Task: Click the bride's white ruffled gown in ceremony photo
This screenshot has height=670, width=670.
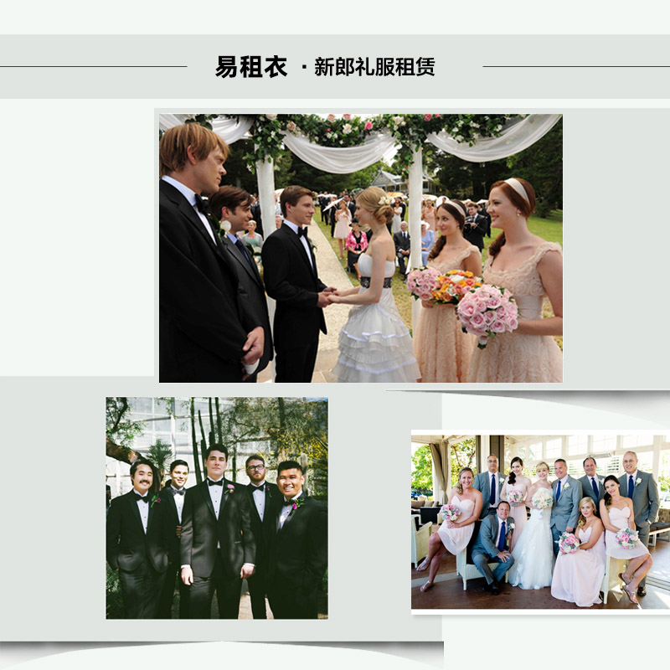Action: [375, 339]
